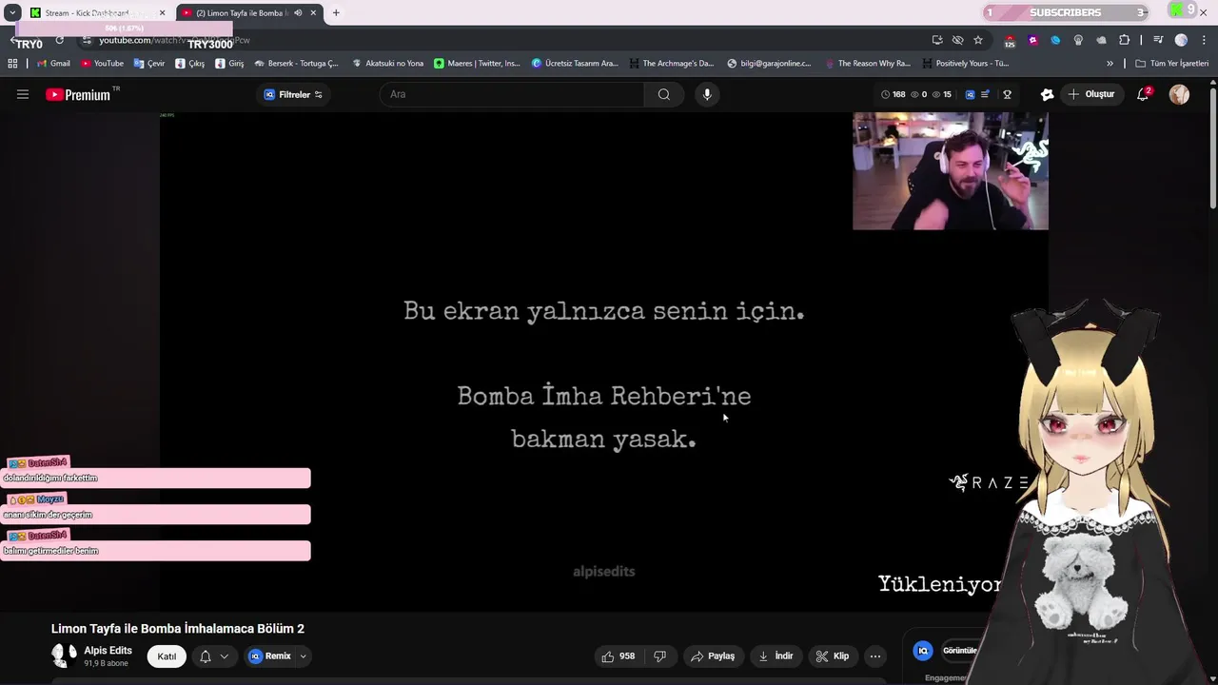
Task: Open the Ücretsiz Tasarım Ara bookmark
Action: (575, 64)
